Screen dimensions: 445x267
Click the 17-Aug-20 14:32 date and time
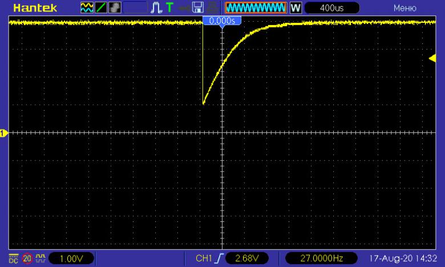tap(403, 258)
